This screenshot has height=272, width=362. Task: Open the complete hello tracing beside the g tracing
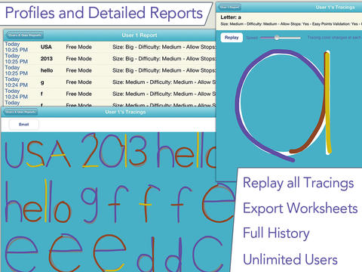pyautogui.click(x=38, y=202)
